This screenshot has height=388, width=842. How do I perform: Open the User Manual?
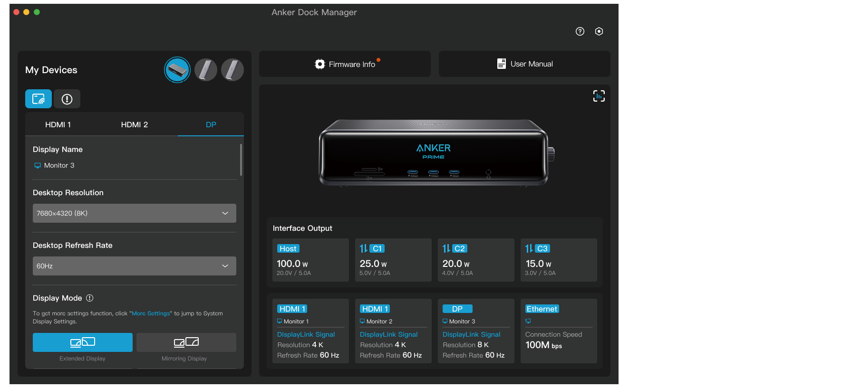pos(524,64)
